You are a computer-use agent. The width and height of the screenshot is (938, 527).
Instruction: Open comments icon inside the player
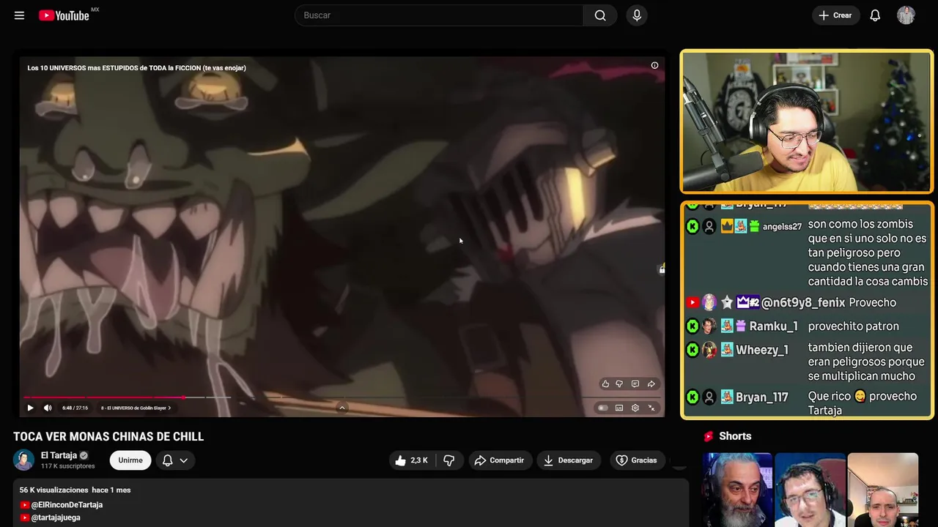tap(635, 384)
